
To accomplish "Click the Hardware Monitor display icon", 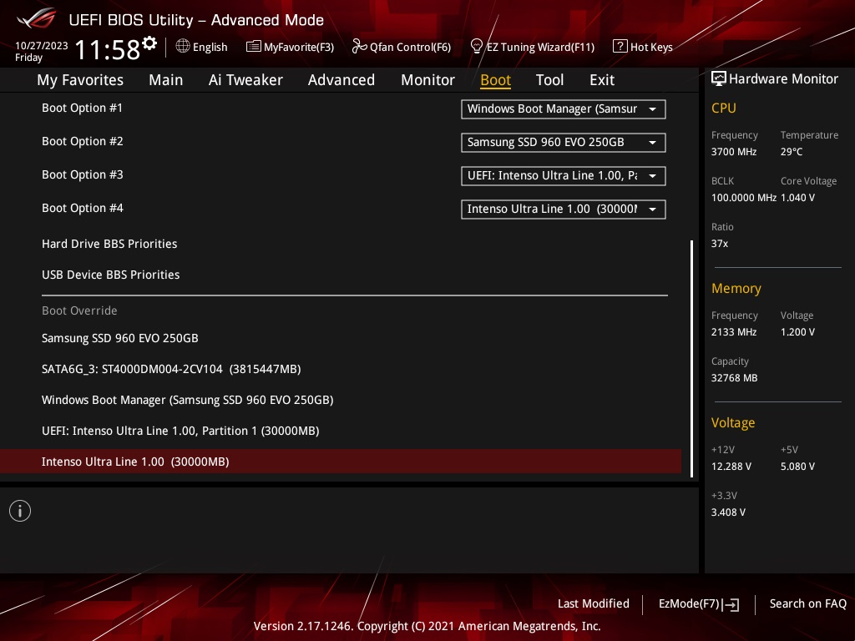I will (719, 79).
